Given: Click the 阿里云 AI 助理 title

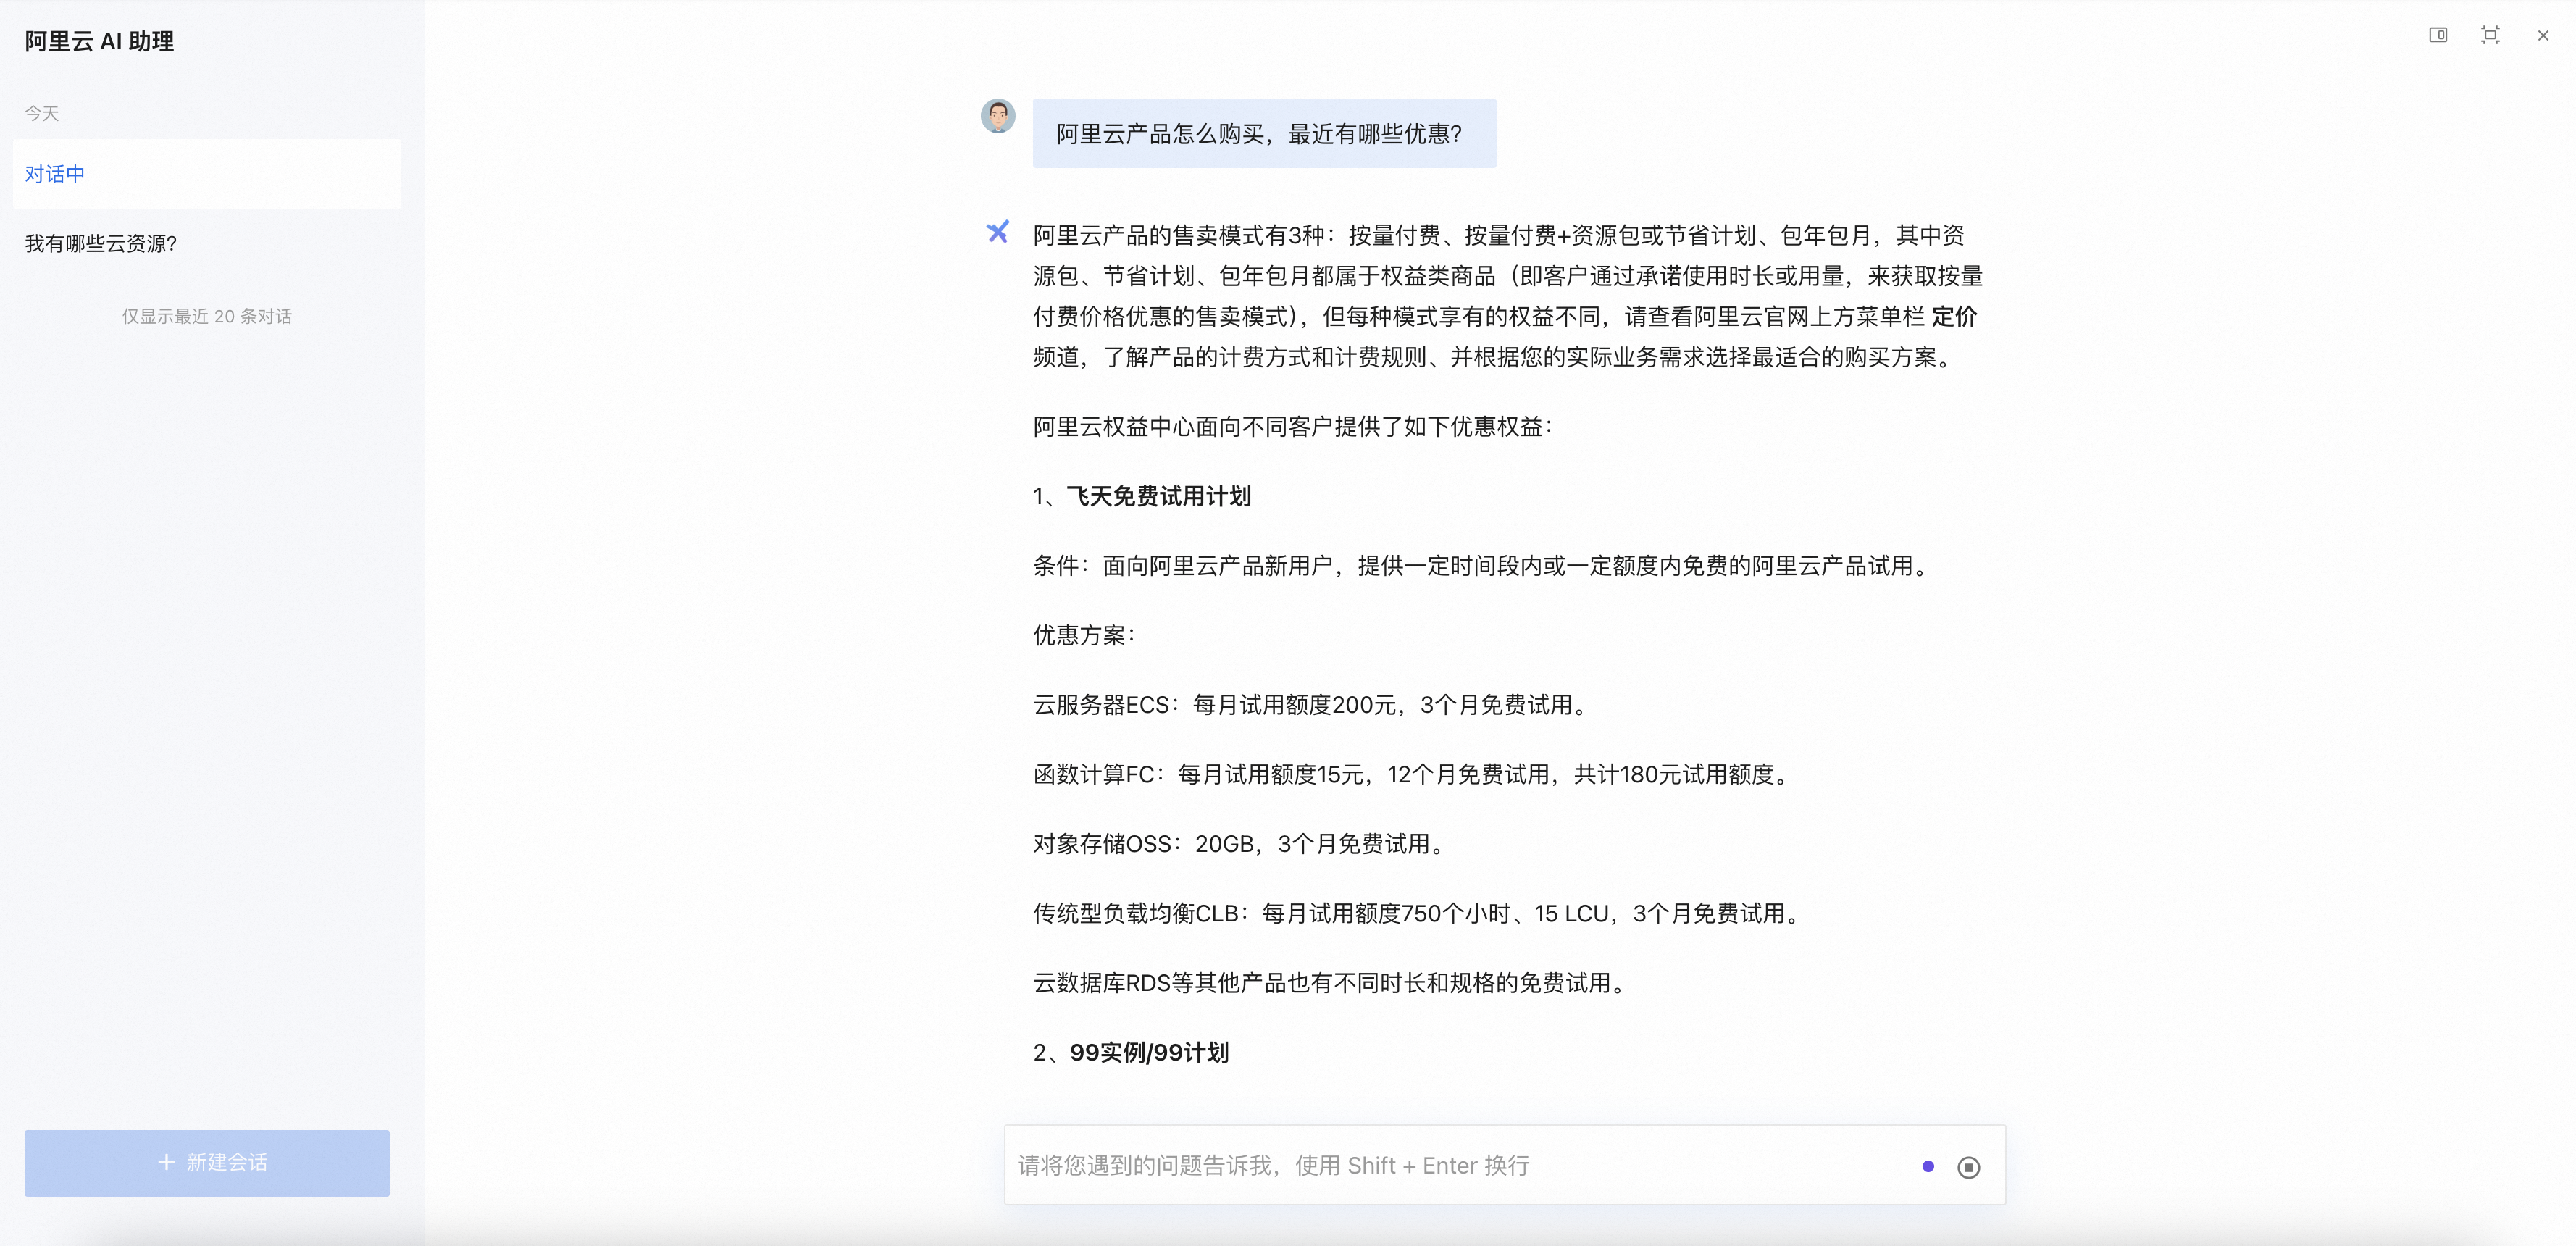Looking at the screenshot, I should coord(99,41).
